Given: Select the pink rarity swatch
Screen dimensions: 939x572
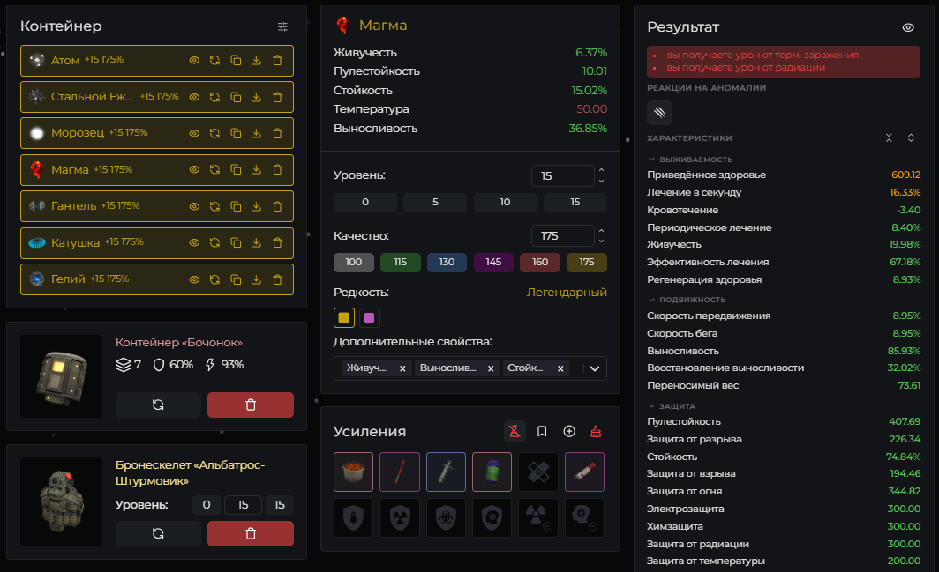Looking at the screenshot, I should [370, 317].
